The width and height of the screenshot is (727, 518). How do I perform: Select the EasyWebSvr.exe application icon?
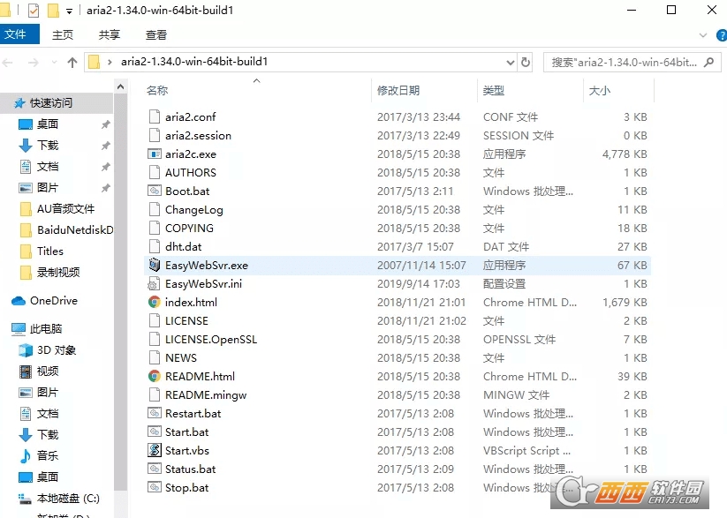pyautogui.click(x=155, y=265)
